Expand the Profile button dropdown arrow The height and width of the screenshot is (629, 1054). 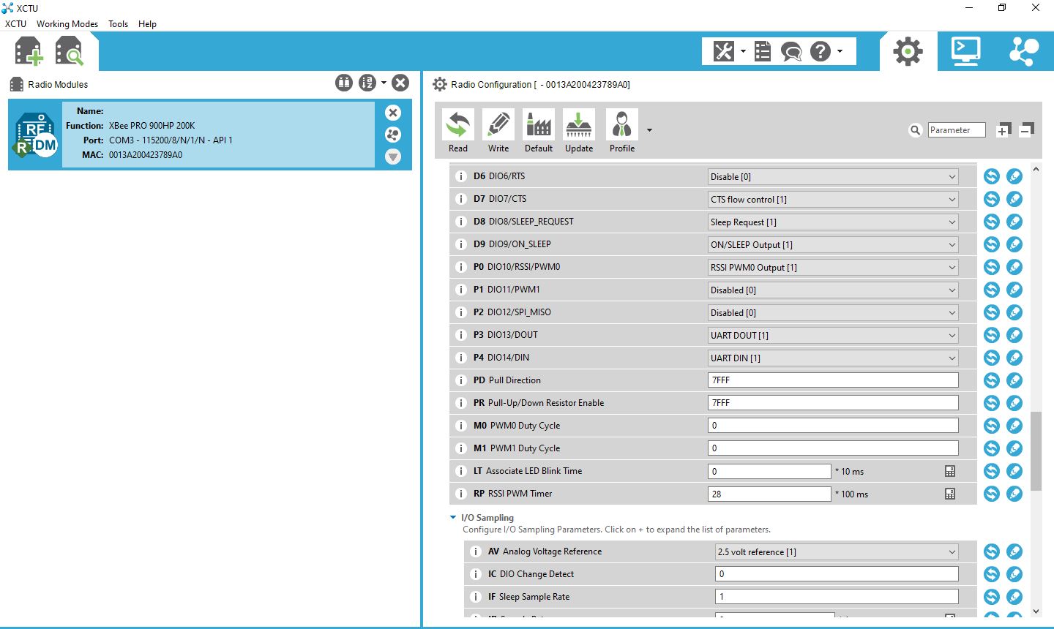pyautogui.click(x=649, y=131)
